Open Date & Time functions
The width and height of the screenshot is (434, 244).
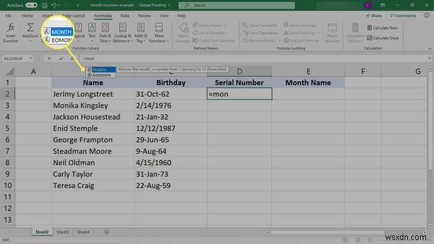[105, 33]
